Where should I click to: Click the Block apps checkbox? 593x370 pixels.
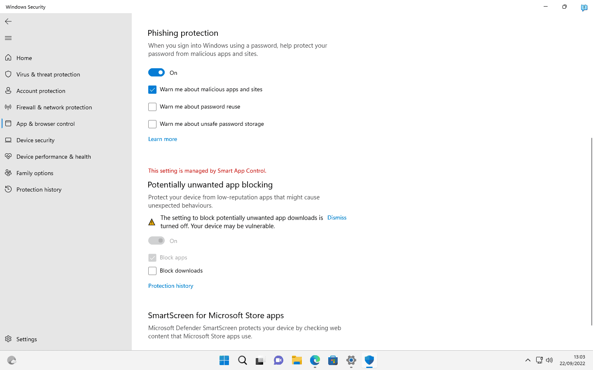(x=152, y=258)
